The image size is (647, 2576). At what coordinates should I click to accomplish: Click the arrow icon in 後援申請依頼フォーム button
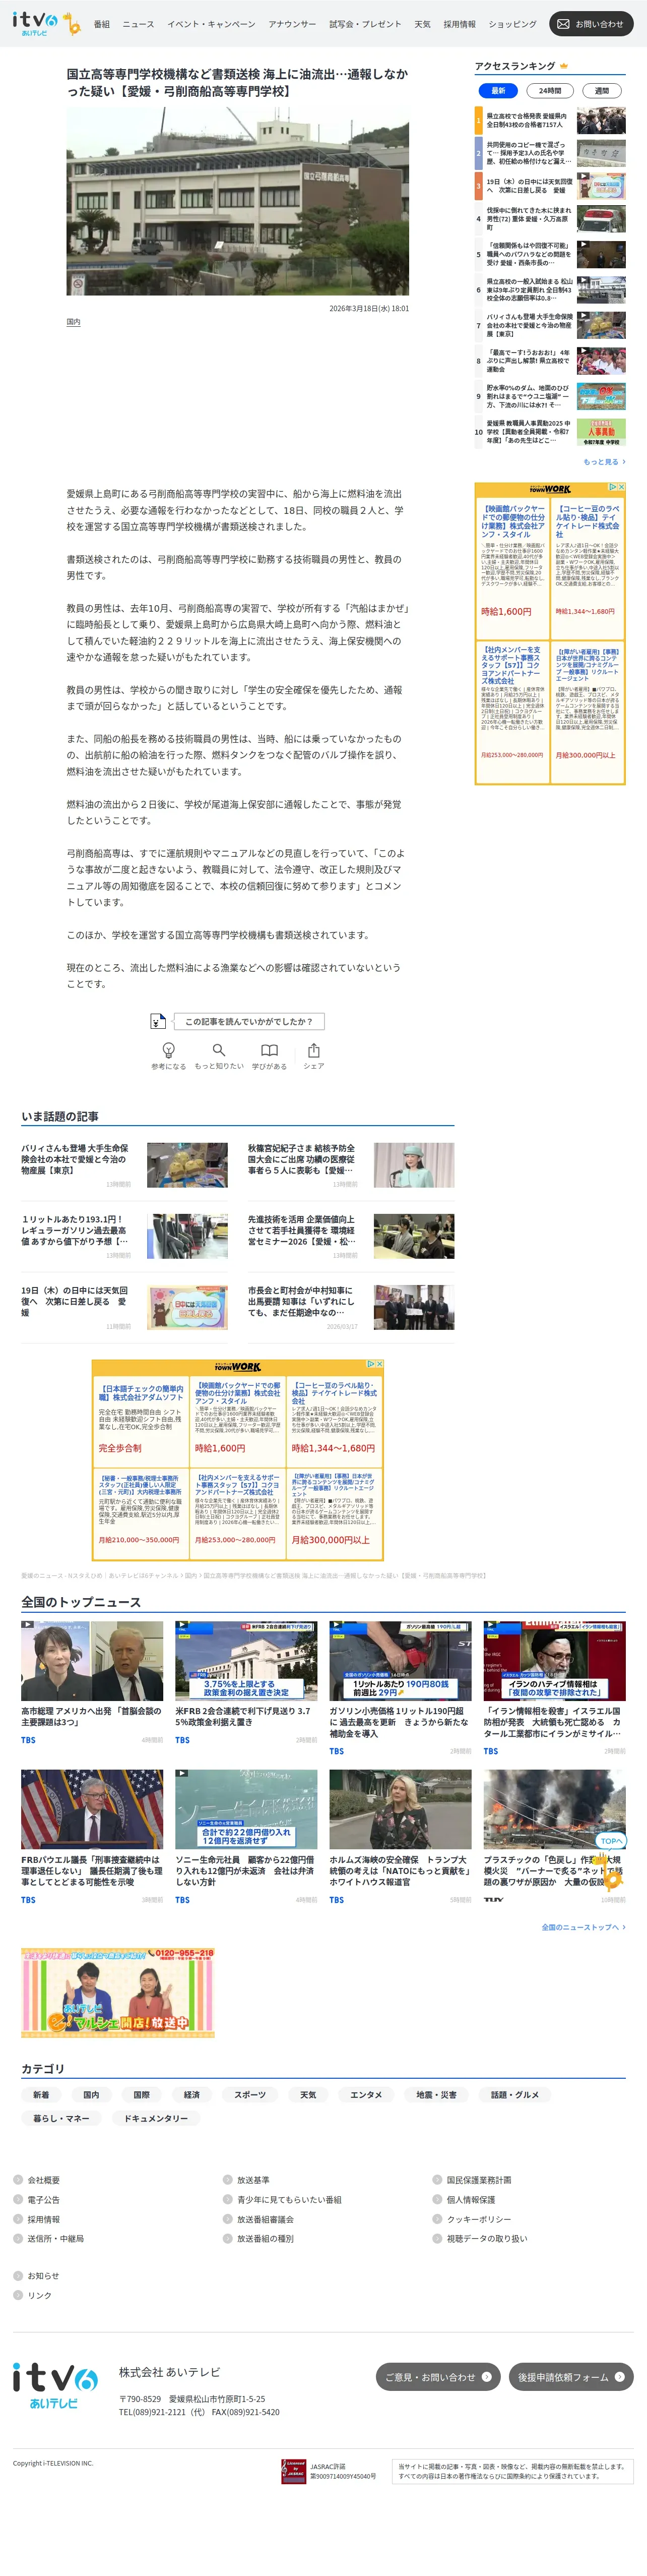pyautogui.click(x=619, y=2376)
